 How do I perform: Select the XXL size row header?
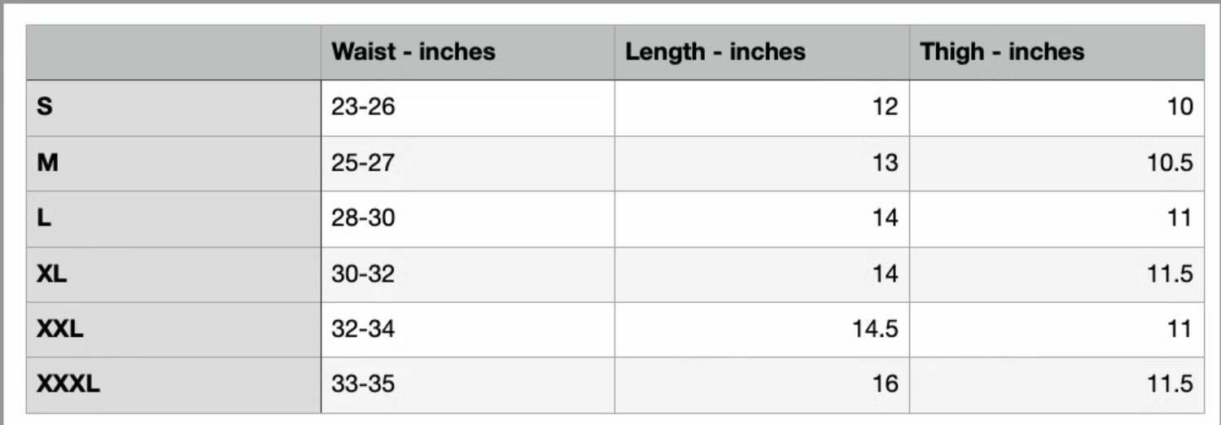click(x=60, y=329)
